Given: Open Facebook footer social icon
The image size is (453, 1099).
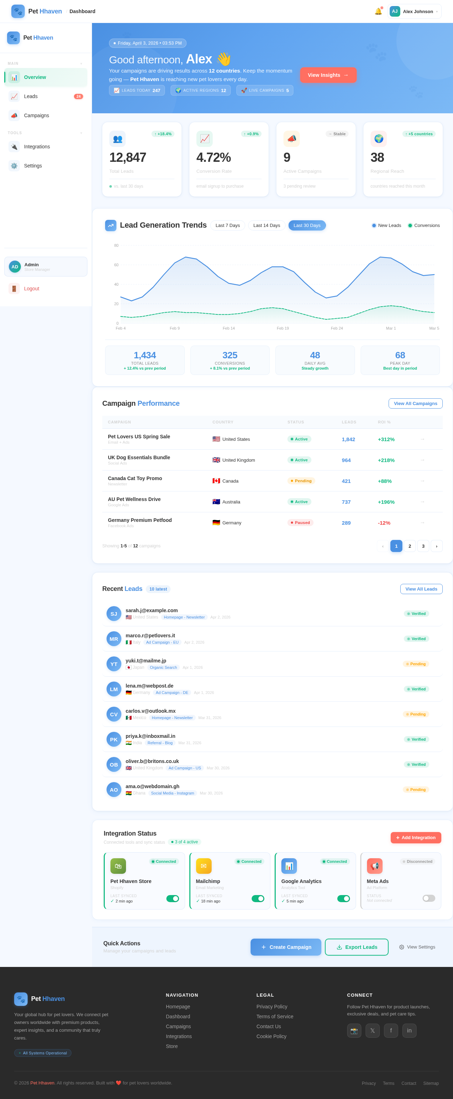Looking at the screenshot, I should point(391,1031).
